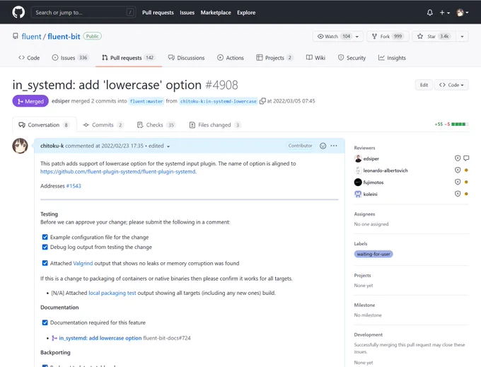Open the notifications bell
Image resolution: width=481 pixels, height=367 pixels.
click(x=430, y=13)
